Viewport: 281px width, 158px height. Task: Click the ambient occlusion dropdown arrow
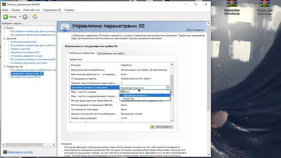pyautogui.click(x=168, y=88)
